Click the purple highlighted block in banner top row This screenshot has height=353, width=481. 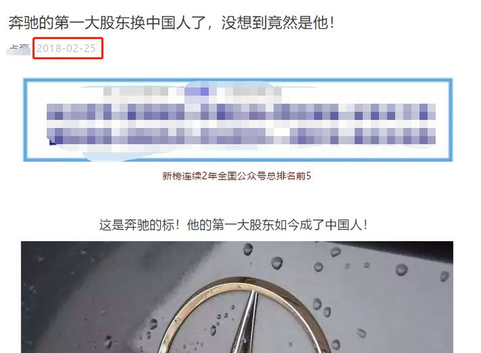197,91
